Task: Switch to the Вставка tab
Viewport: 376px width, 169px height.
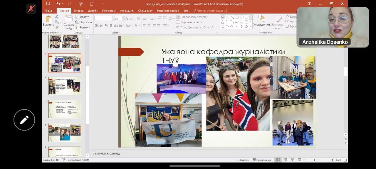Action: [x=78, y=11]
